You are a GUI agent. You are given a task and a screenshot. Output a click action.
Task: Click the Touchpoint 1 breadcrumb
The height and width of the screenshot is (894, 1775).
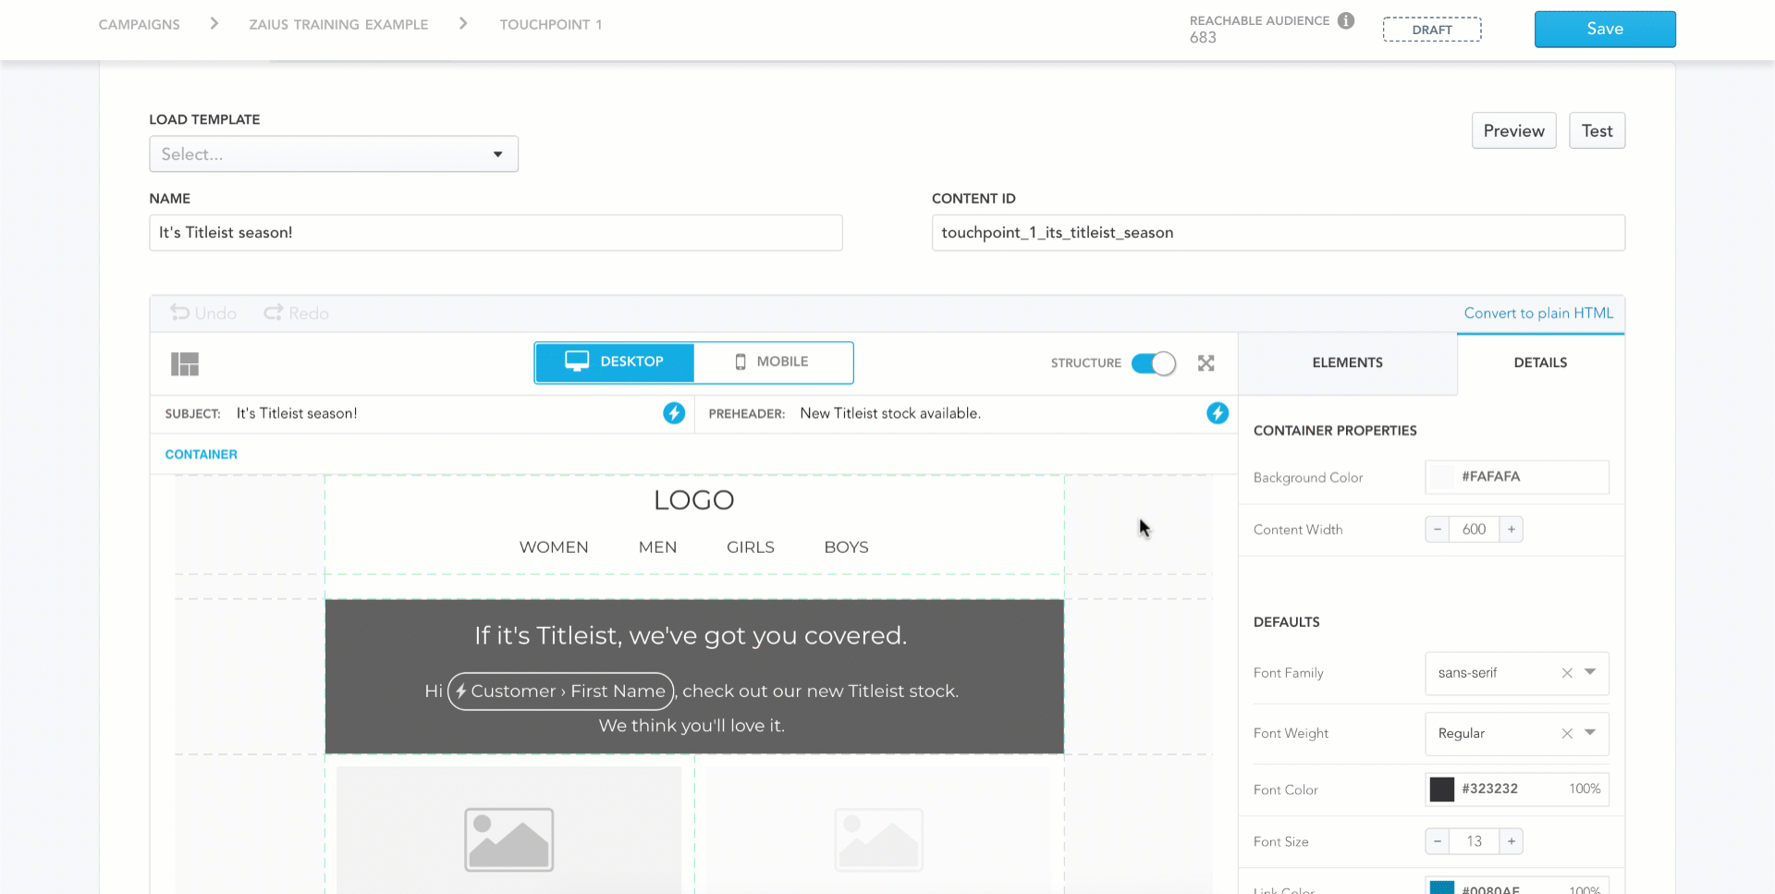[551, 24]
